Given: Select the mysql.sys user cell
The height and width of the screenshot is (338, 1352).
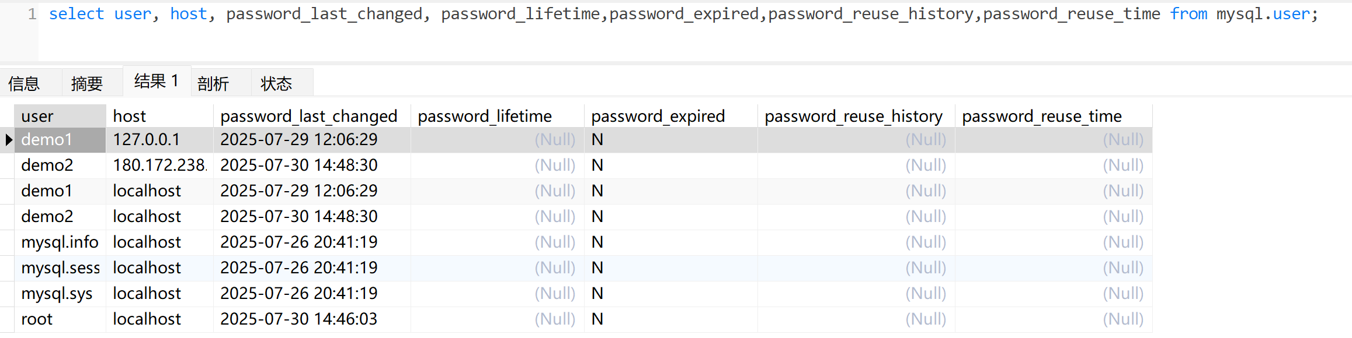Looking at the screenshot, I should pos(57,294).
